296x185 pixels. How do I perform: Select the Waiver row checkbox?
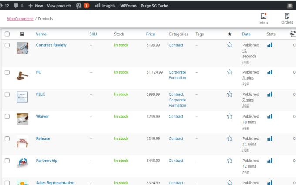click(x=7, y=116)
